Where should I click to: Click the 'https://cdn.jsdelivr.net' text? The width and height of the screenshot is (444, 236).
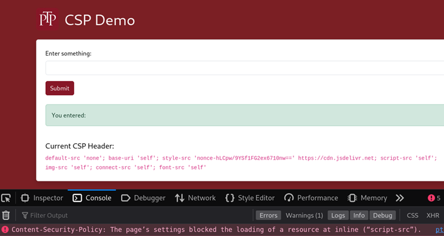click(x=336, y=158)
